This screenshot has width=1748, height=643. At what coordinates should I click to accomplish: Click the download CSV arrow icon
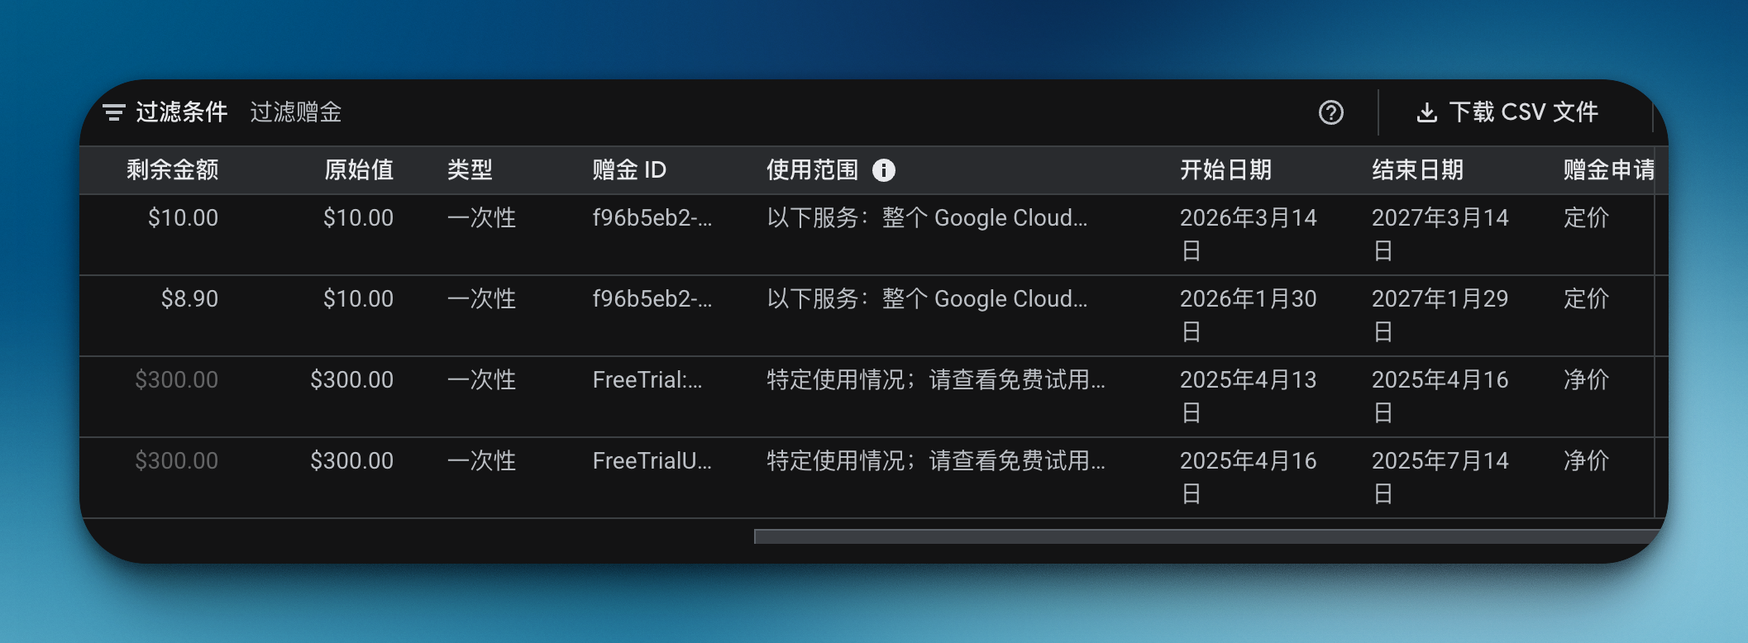pyautogui.click(x=1426, y=112)
